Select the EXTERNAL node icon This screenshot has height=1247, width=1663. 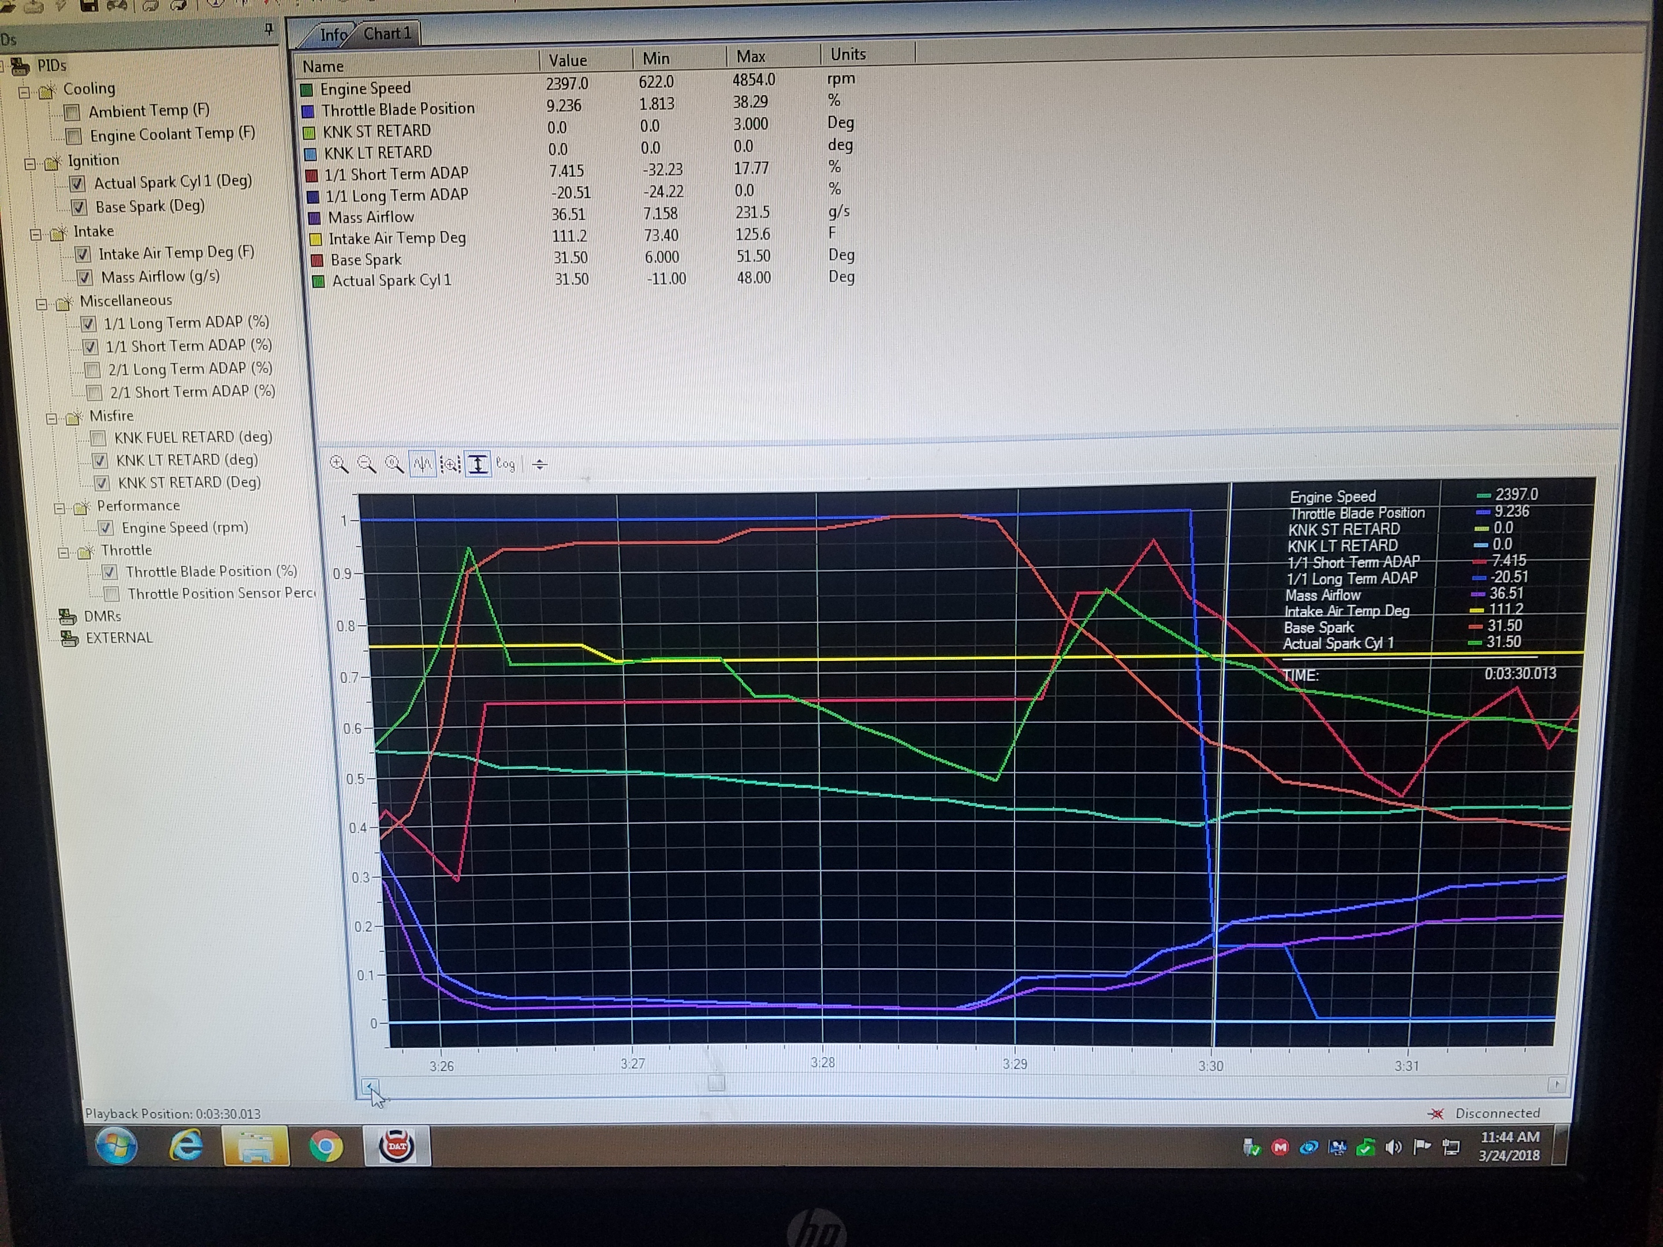(70, 639)
